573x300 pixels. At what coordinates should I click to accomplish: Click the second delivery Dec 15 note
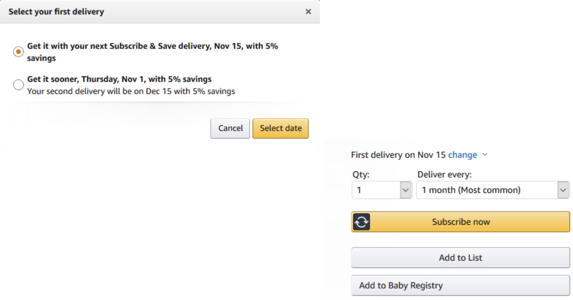point(131,91)
